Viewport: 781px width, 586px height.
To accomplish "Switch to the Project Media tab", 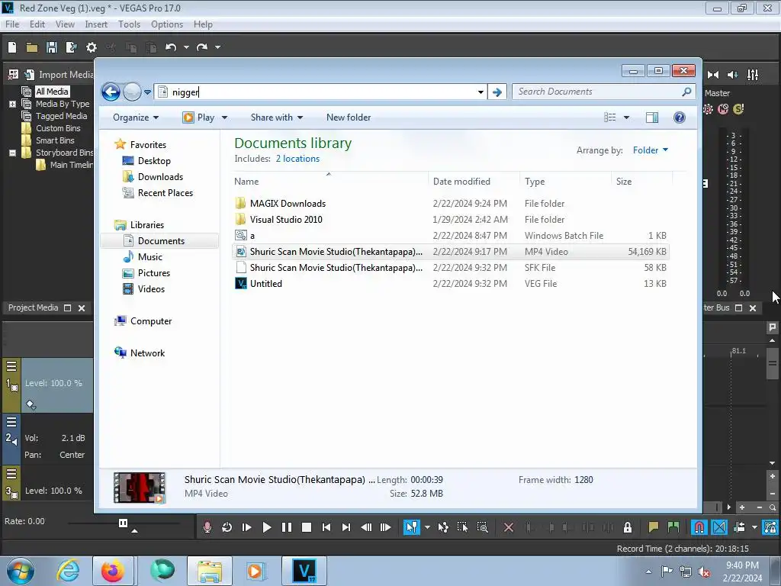I will click(x=33, y=308).
